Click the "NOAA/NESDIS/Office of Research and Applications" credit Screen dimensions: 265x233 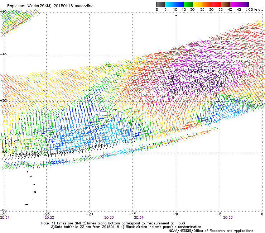(x=211, y=231)
